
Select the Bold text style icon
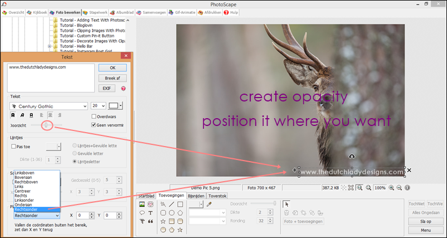pyautogui.click(x=13, y=115)
